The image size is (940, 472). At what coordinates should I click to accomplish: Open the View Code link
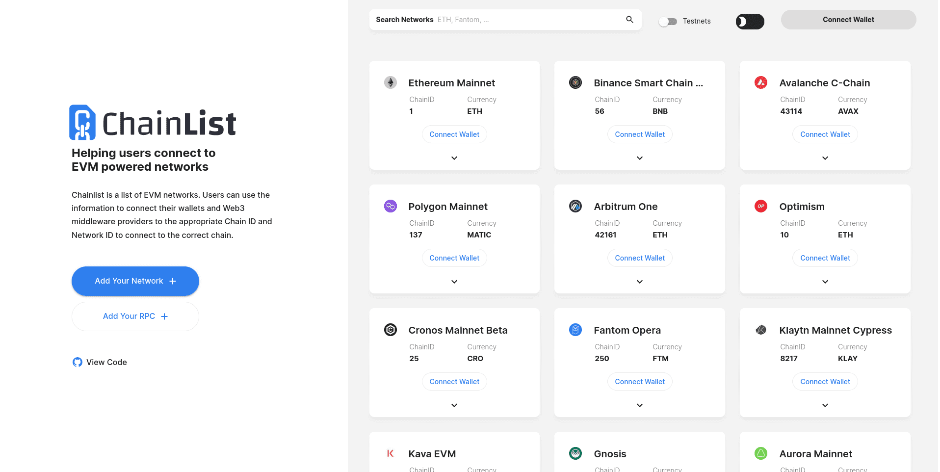coord(100,362)
